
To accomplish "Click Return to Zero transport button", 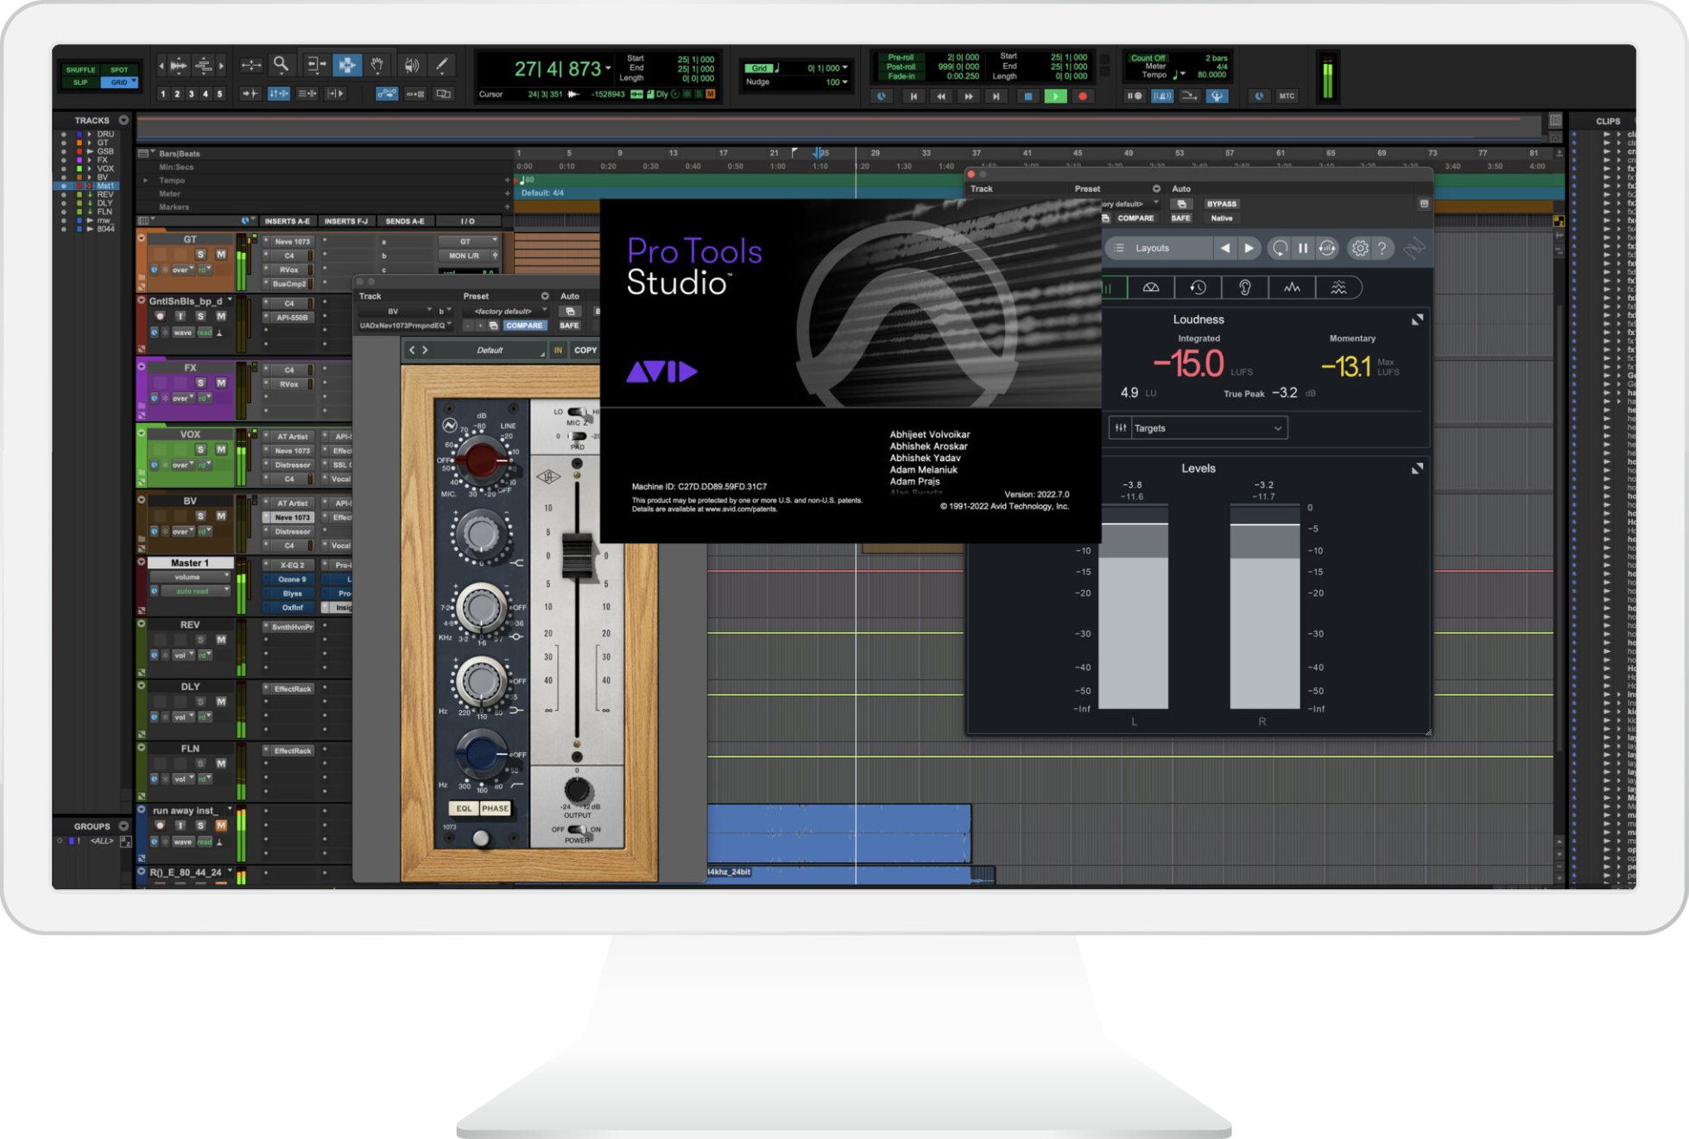I will (914, 97).
